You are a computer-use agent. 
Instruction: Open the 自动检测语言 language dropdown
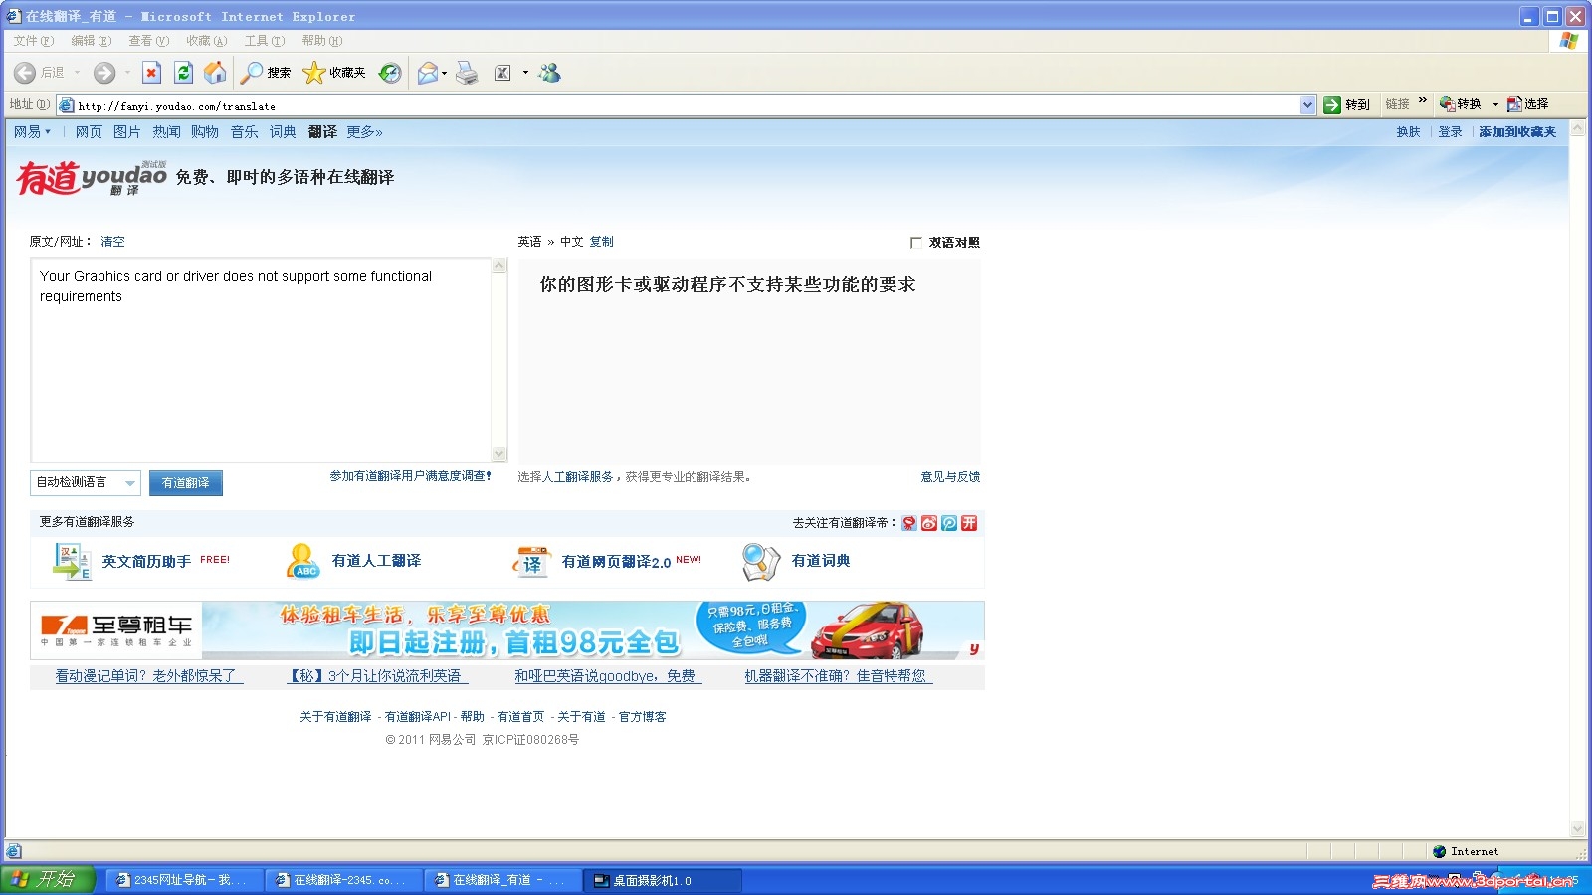86,483
